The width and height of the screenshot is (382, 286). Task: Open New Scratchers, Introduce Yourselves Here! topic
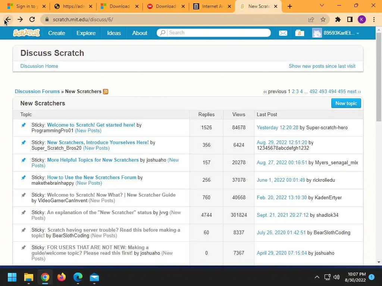[98, 143]
